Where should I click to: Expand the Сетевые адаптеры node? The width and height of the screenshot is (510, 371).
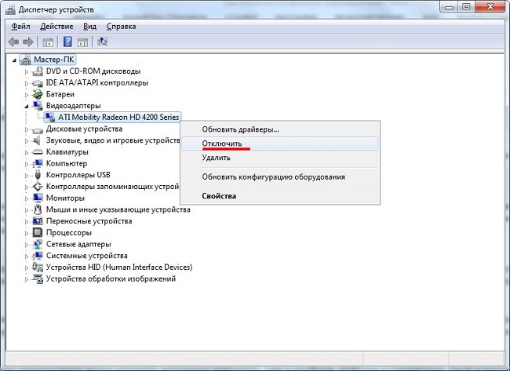(27, 245)
